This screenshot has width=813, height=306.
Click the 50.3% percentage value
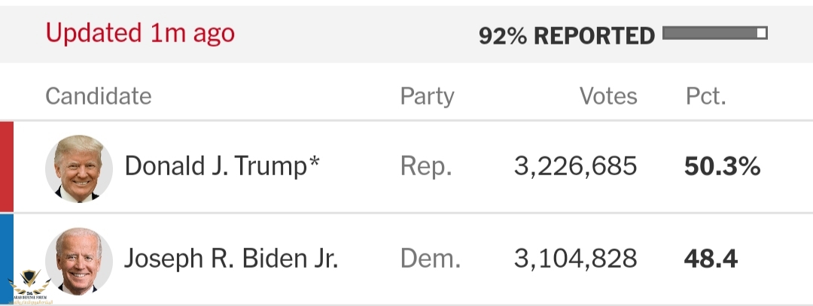tap(722, 167)
